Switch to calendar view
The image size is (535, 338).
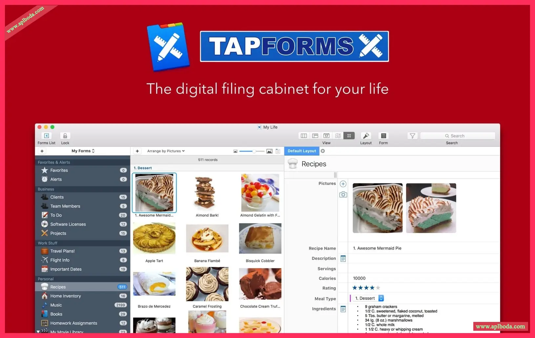[x=326, y=136]
